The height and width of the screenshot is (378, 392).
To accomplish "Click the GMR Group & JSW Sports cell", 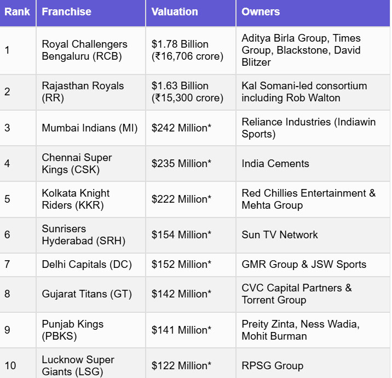I will [x=304, y=264].
